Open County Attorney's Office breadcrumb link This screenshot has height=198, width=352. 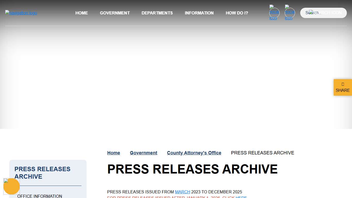click(x=194, y=153)
